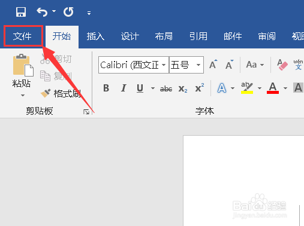The height and width of the screenshot is (226, 304).
Task: Apply red font color
Action: [273, 88]
